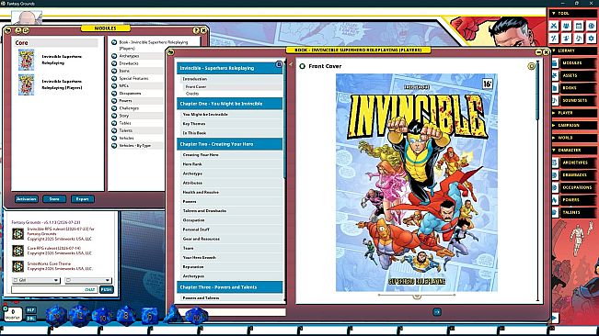Viewport: 599px width, 336px height.
Task: Open the Gear and Resources page in the index
Action: pyautogui.click(x=231, y=239)
